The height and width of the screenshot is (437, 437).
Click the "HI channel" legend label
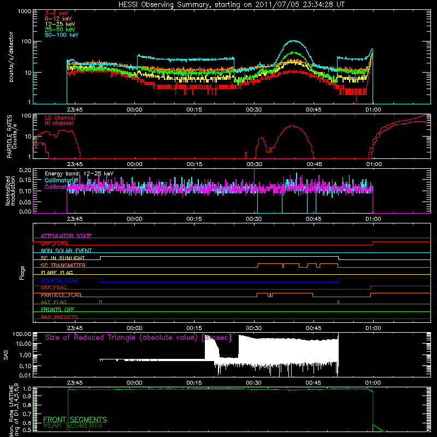(59, 123)
